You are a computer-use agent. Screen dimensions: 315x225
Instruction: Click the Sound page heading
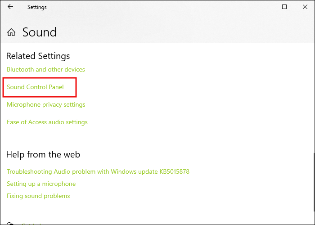40,32
